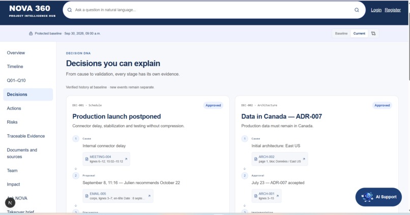410x215 pixels.
Task: Click the compare swap icon next to Current
Action: pos(373,34)
